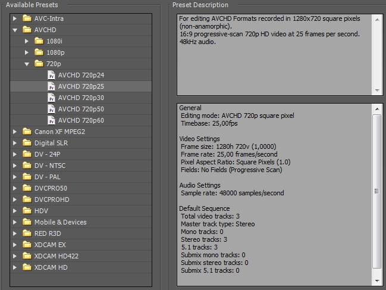Click the settings summary scrollbar thumb

pos(376,191)
